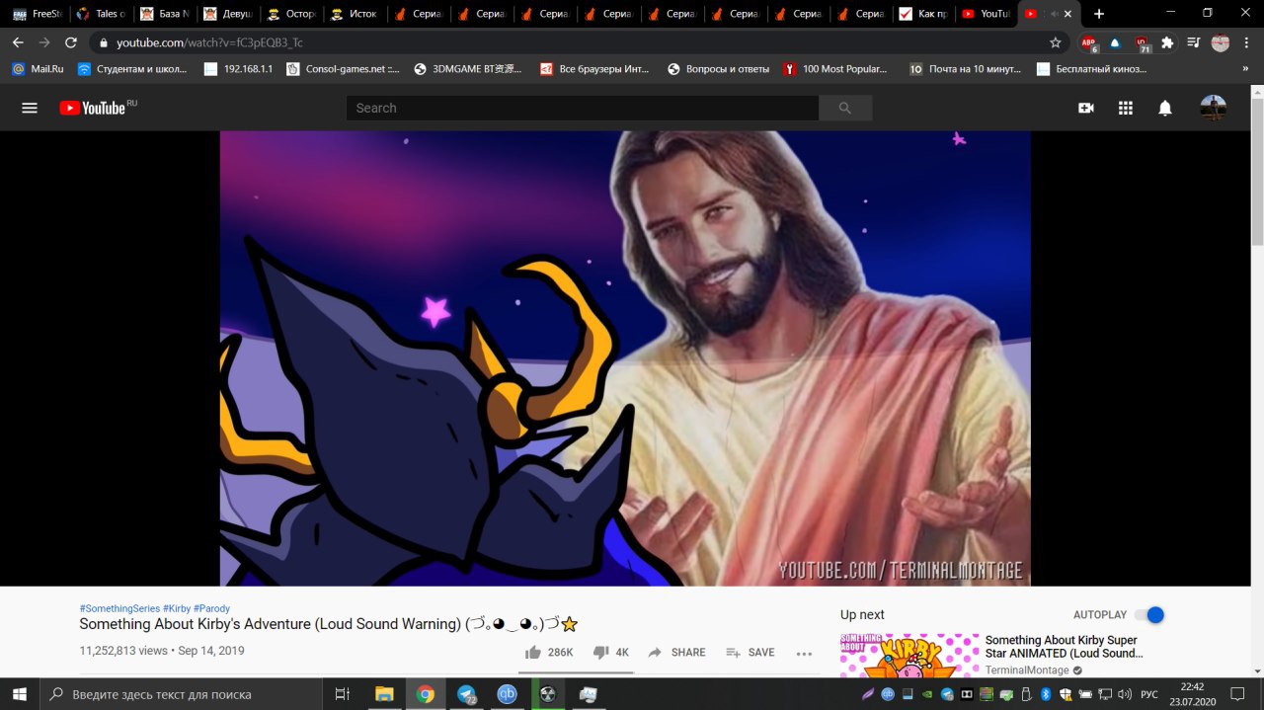Open the 100 Most Popular bookmark
Viewport: 1264px width, 710px height.
(835, 69)
